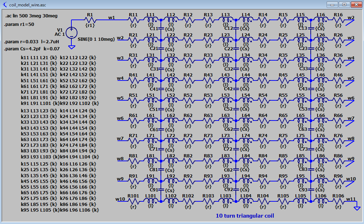Select the .param r1=50 directive
The width and height of the screenshot is (364, 224).
point(19,24)
